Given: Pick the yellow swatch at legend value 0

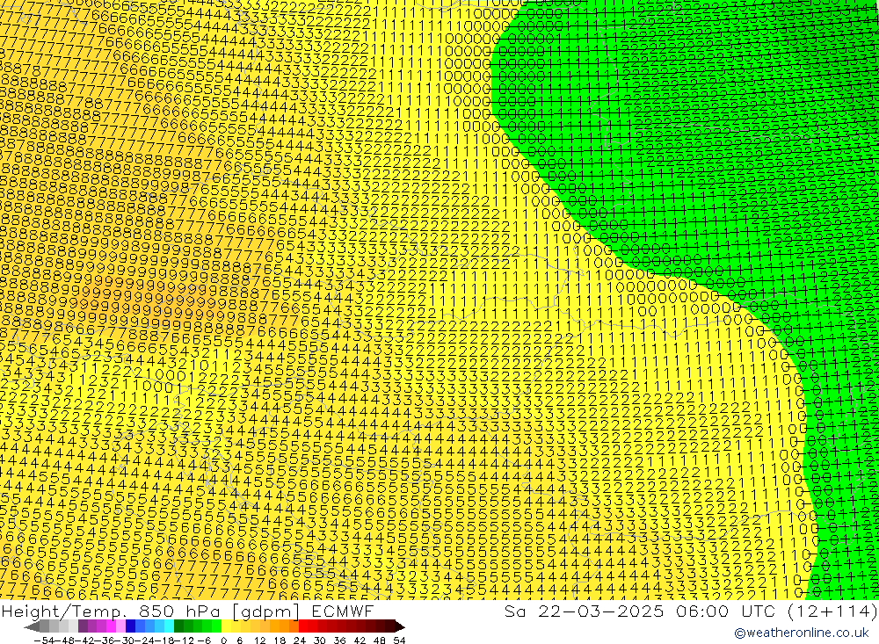Looking at the screenshot, I should pos(227,626).
